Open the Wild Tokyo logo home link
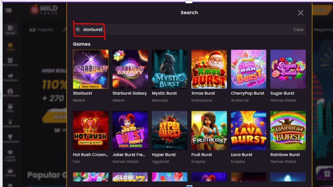 pyautogui.click(x=44, y=10)
